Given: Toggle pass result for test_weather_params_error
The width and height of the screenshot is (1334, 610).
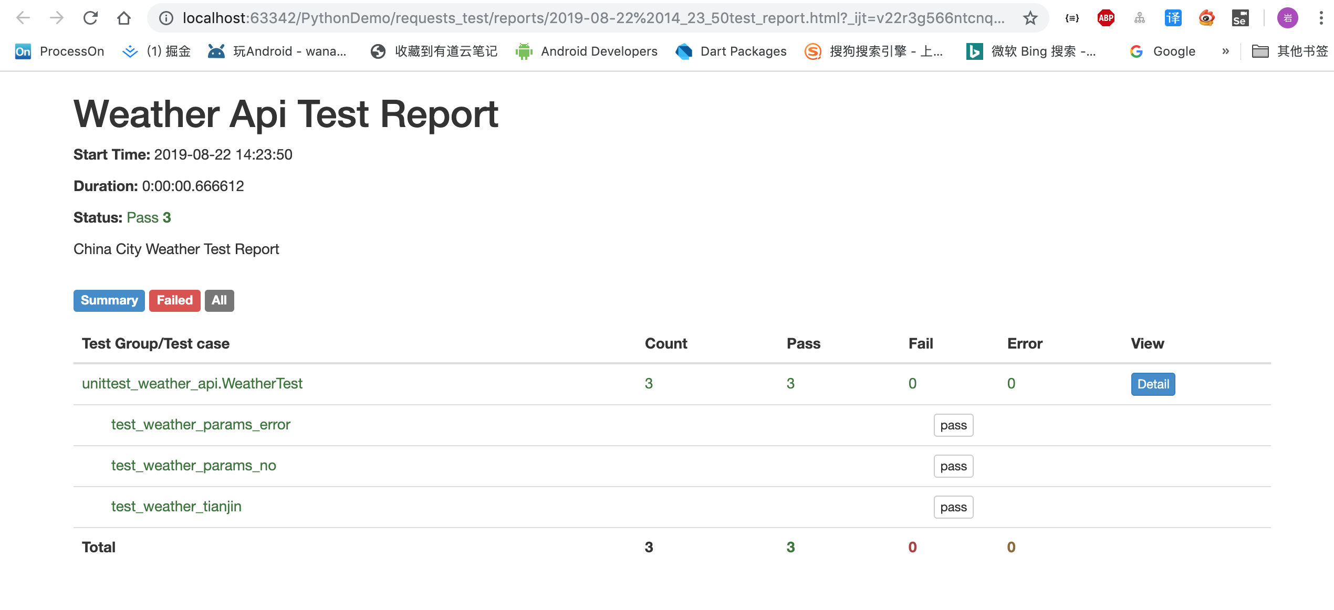Looking at the screenshot, I should coord(953,425).
